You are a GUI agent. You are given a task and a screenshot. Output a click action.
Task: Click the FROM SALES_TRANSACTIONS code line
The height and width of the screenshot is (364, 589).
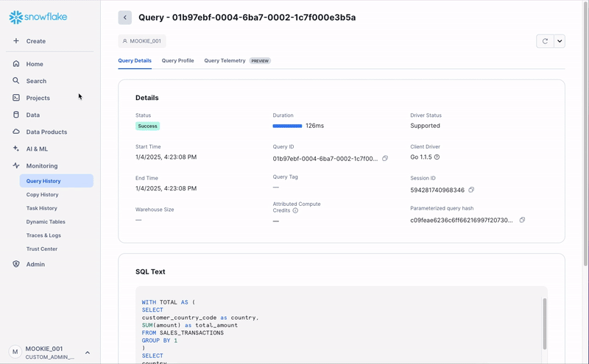coord(183,333)
